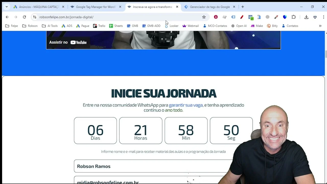Click the "Informe nome e e-mail" instruction text

tap(163, 152)
